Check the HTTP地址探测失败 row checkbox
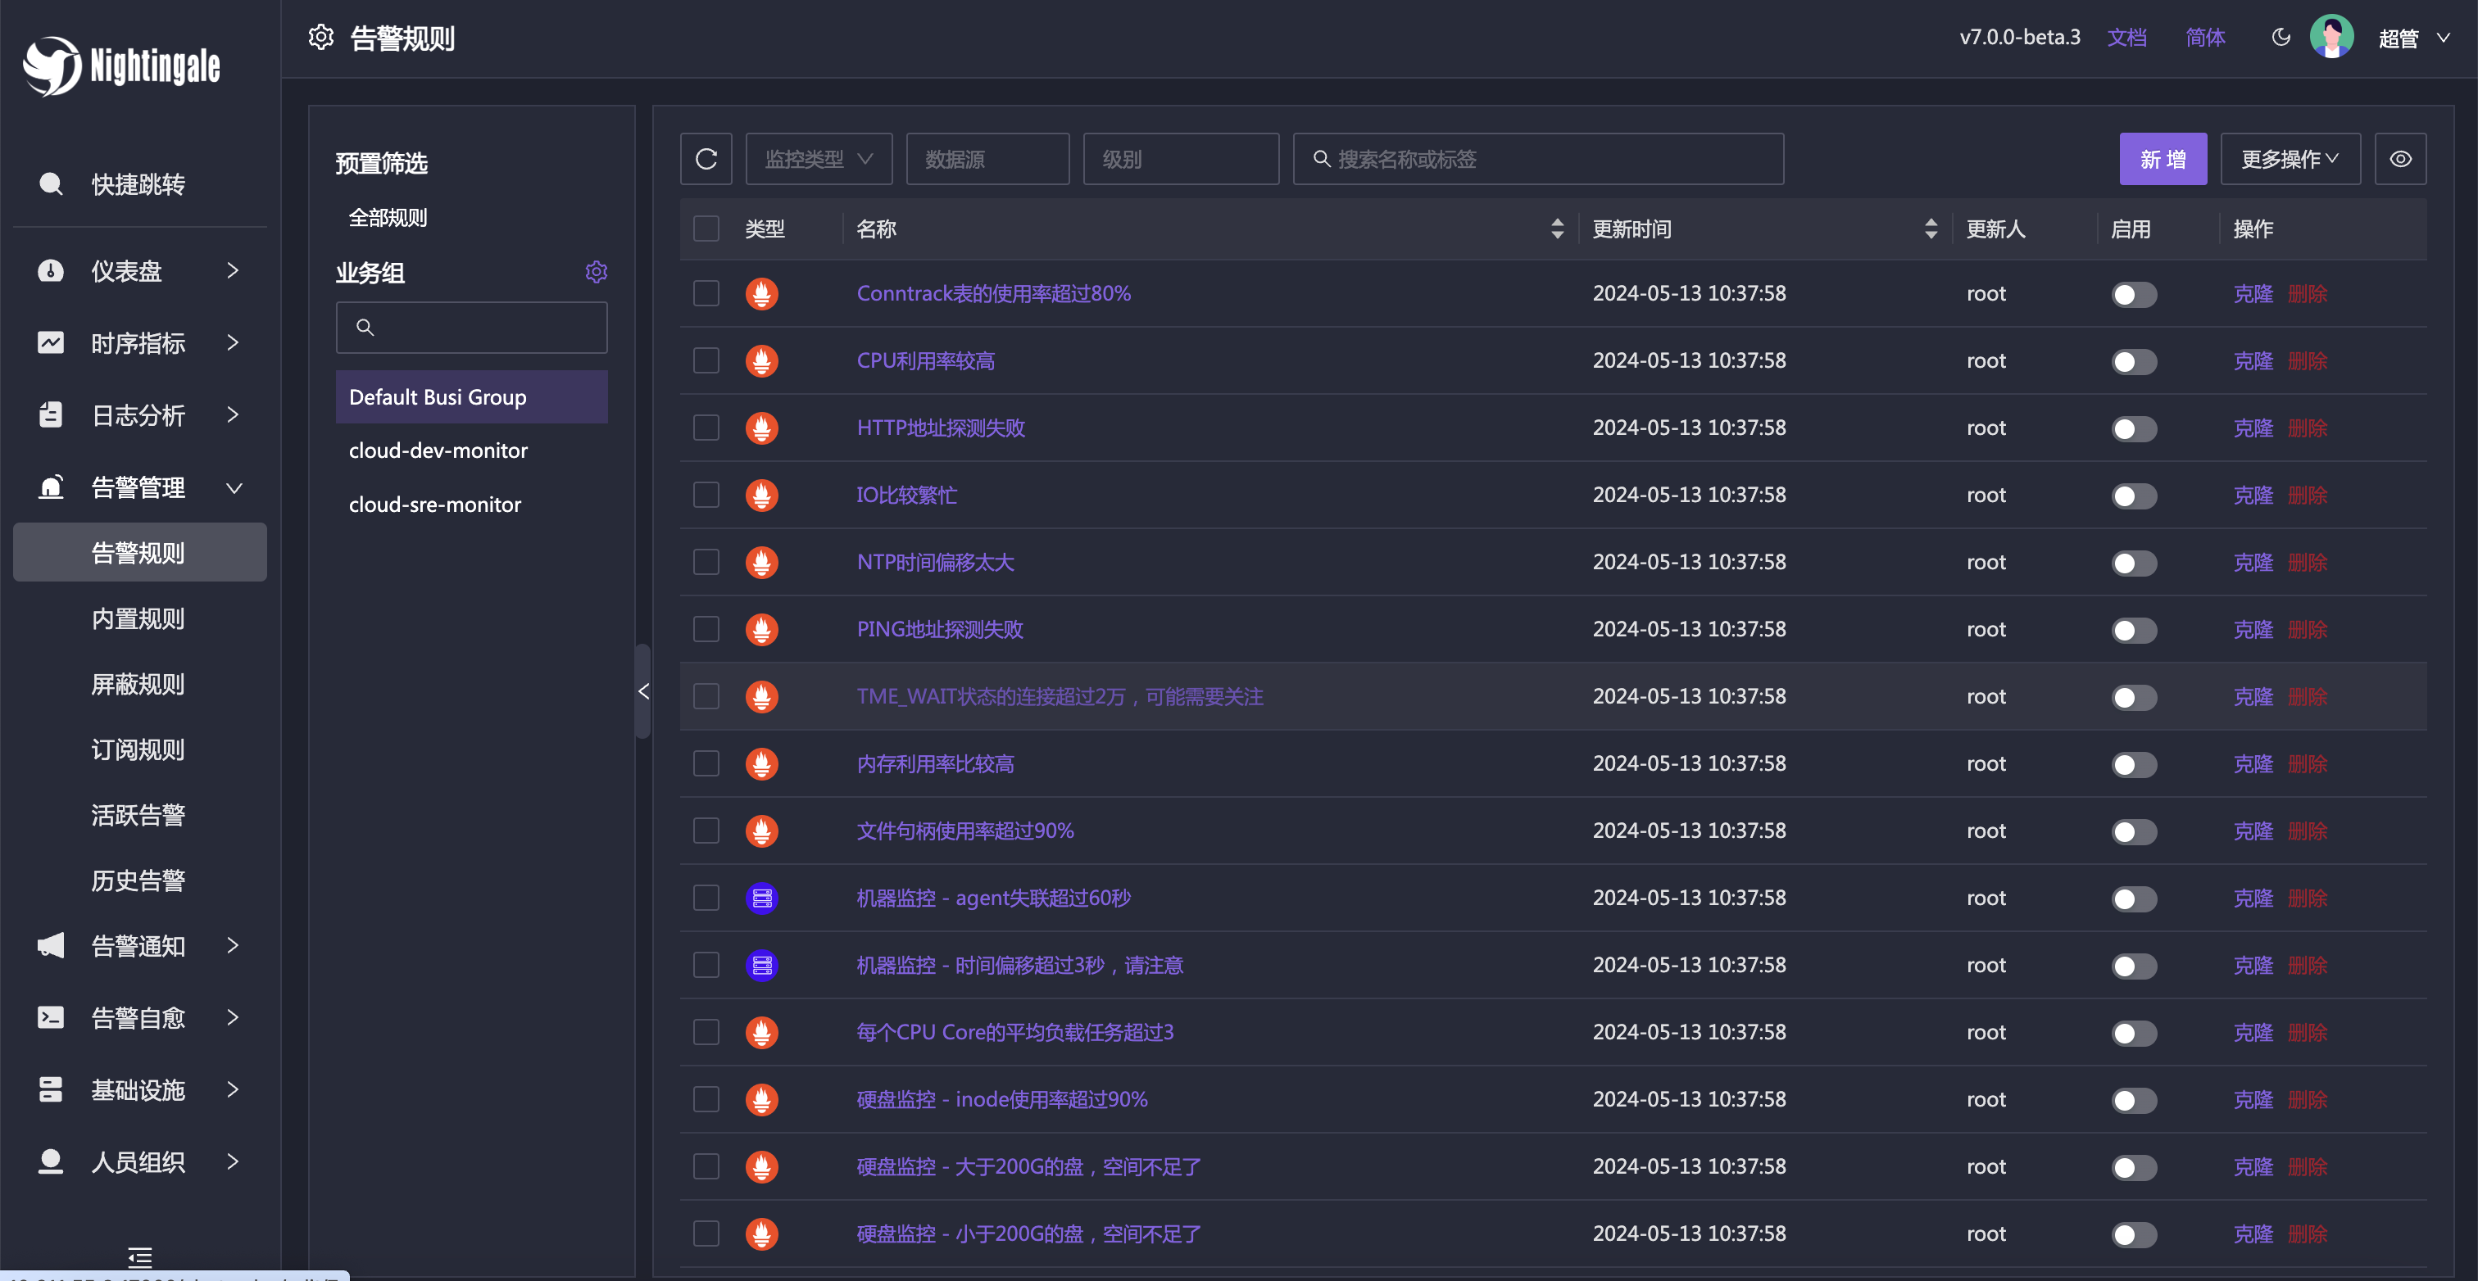The height and width of the screenshot is (1281, 2478). (706, 428)
